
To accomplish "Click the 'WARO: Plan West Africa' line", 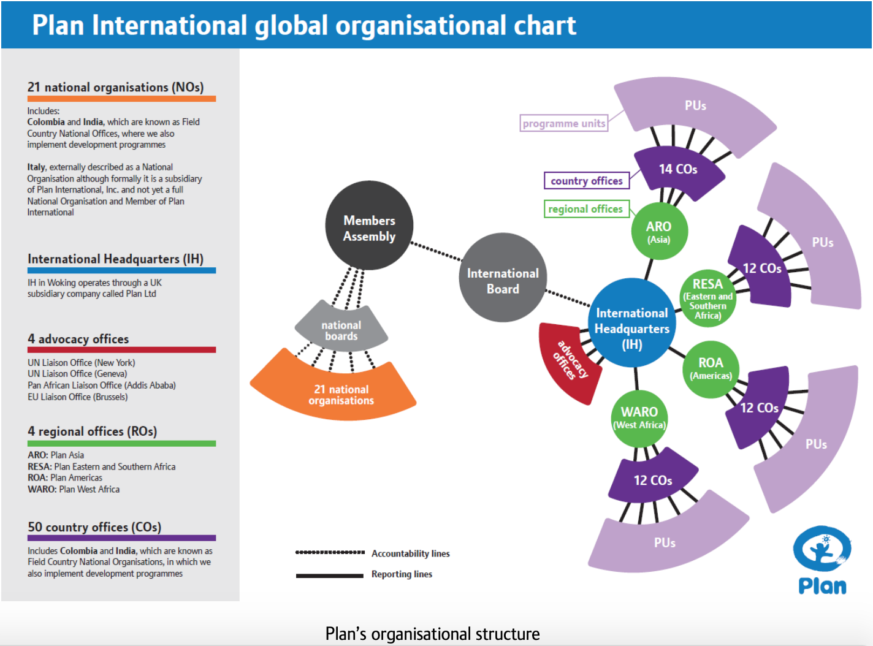I will 74,490.
